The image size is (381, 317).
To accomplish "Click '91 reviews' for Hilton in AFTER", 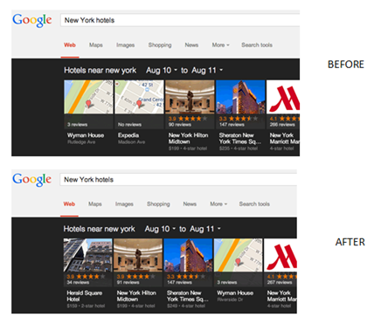I will pos(128,282).
